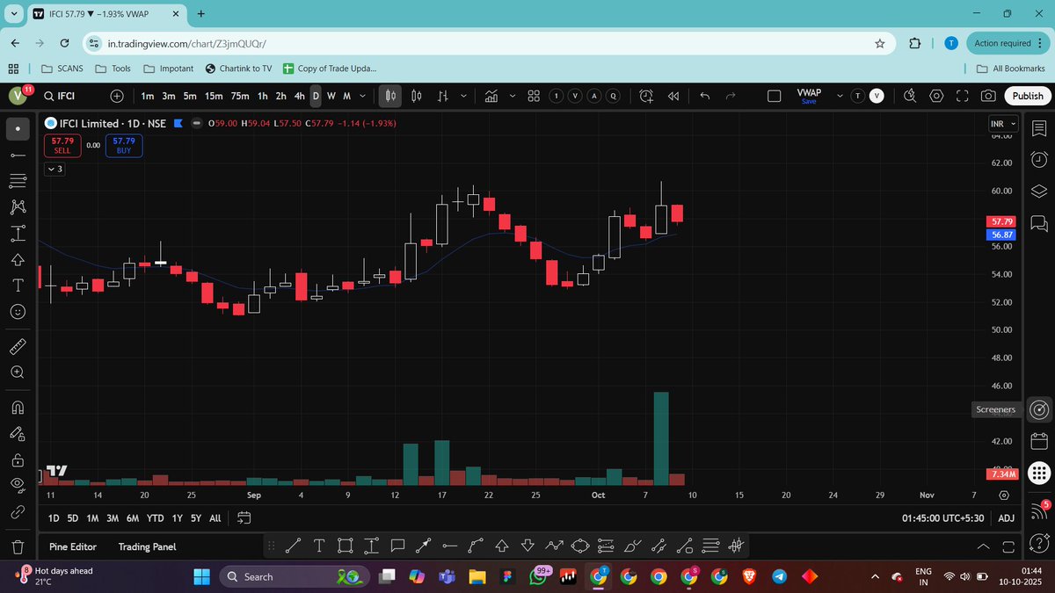Open the intervals dropdown next to M
This screenshot has width=1055, height=593.
[x=361, y=96]
